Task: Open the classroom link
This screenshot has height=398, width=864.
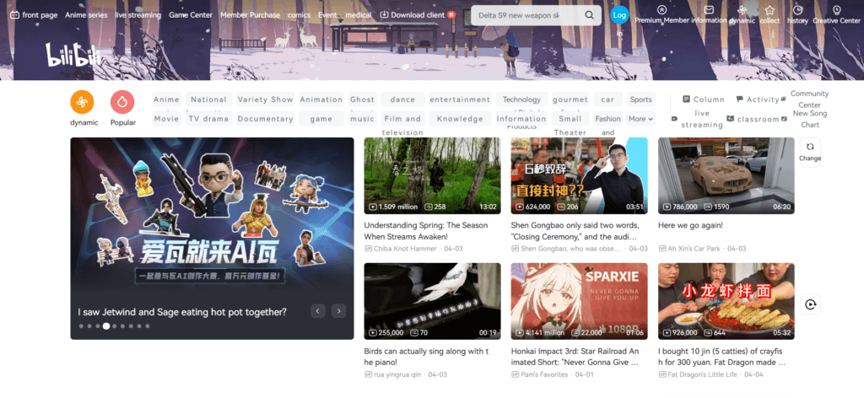Action: 753,119
